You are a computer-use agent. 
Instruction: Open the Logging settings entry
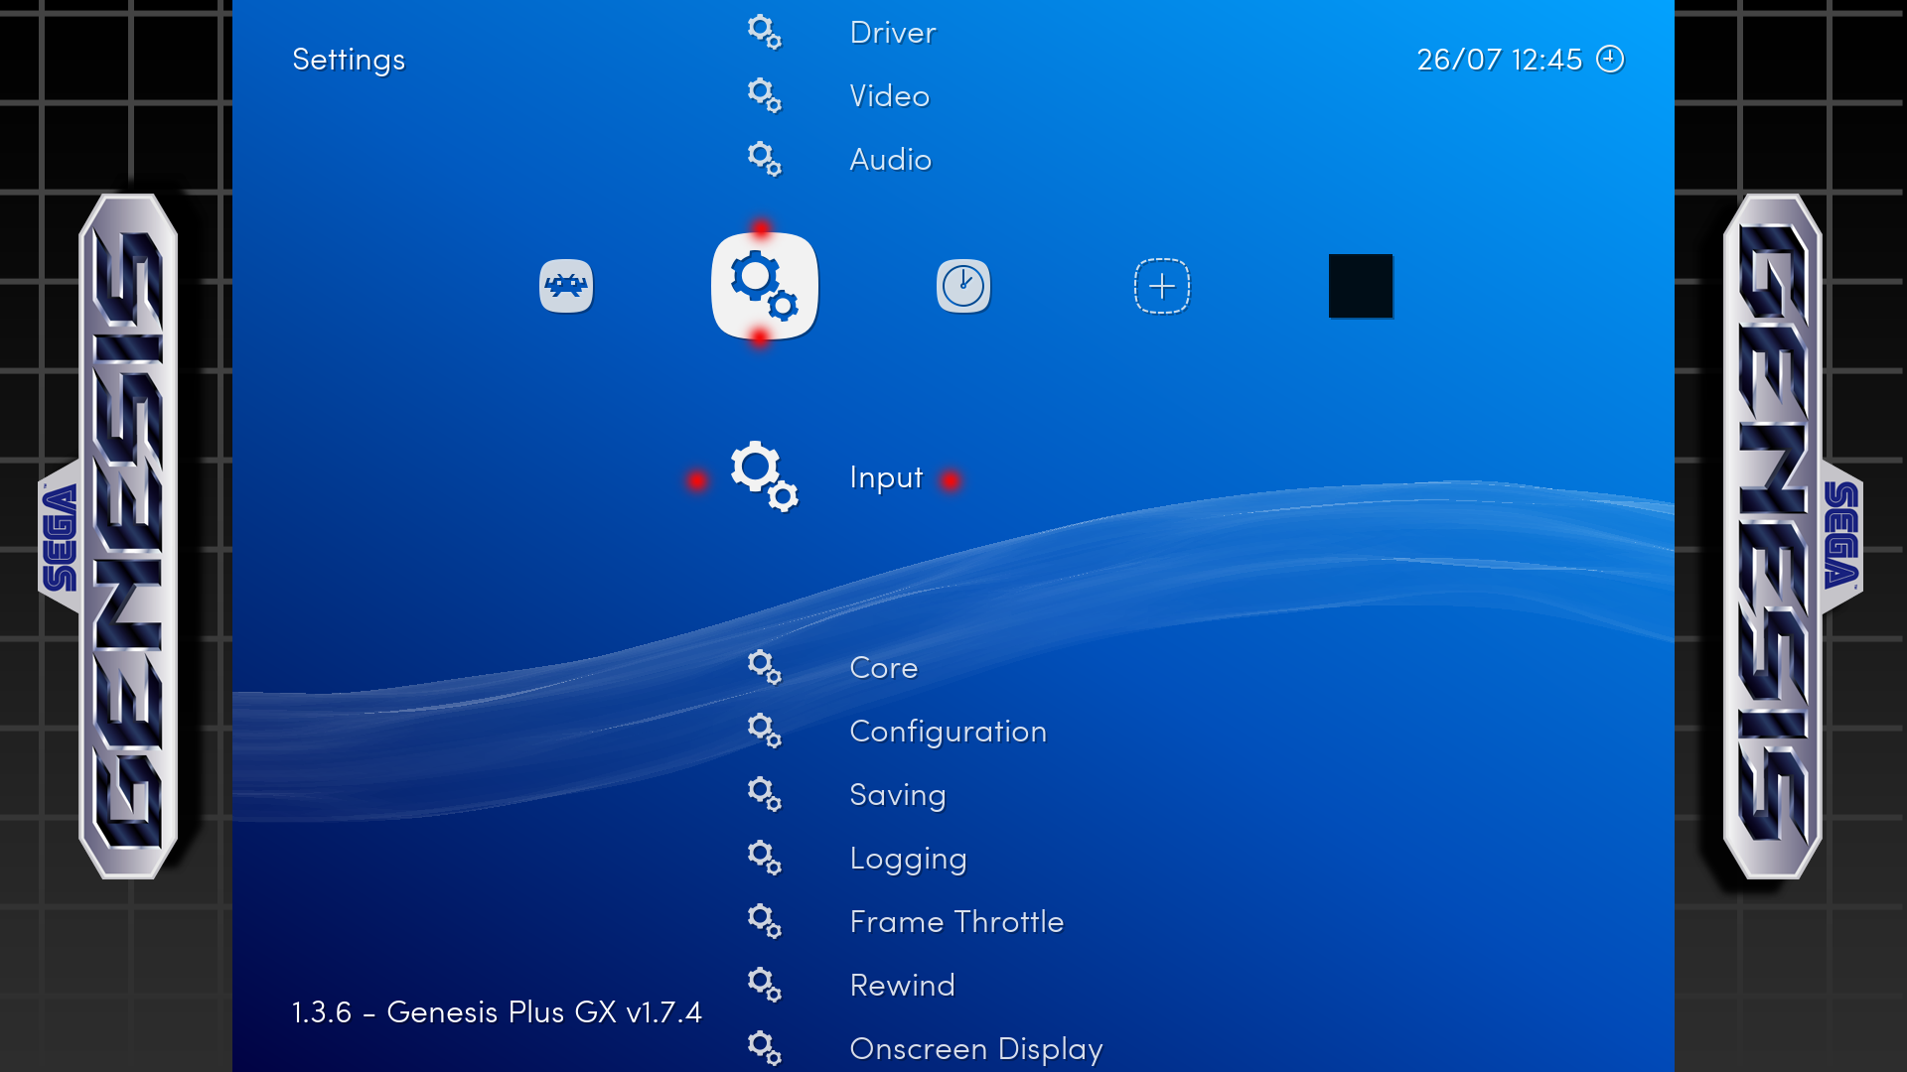coord(908,859)
